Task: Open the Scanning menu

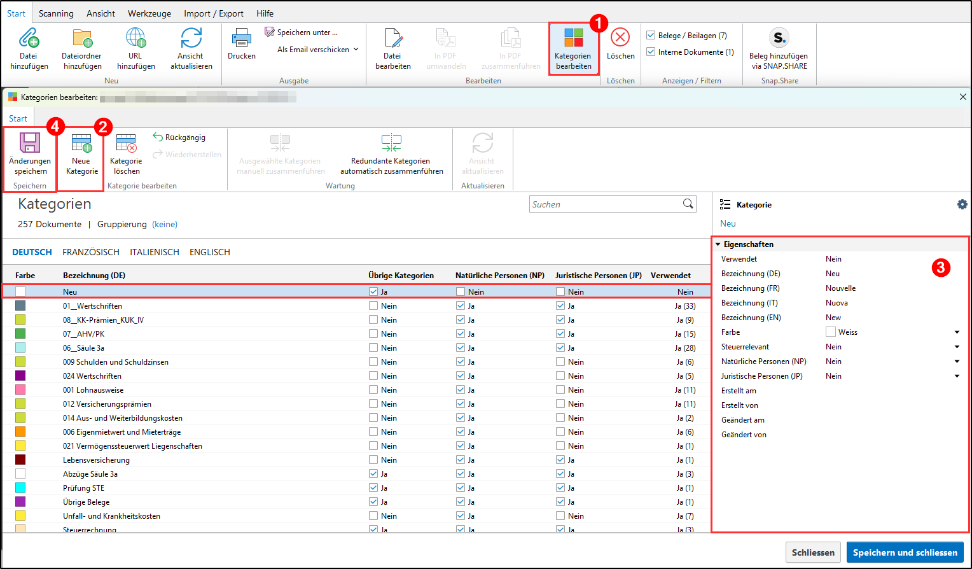Action: click(x=56, y=13)
